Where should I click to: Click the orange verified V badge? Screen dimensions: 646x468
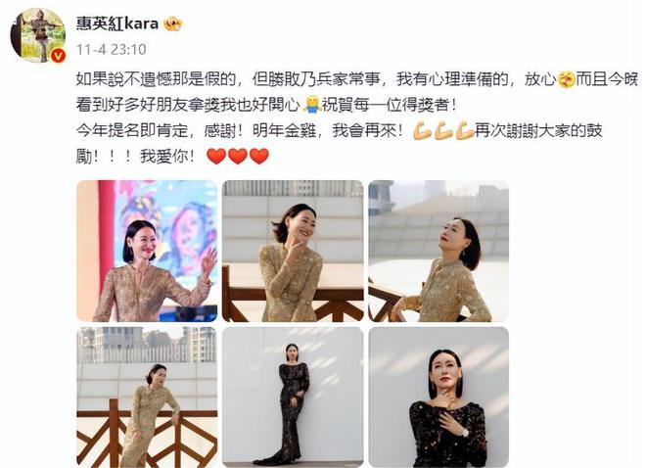click(x=58, y=55)
